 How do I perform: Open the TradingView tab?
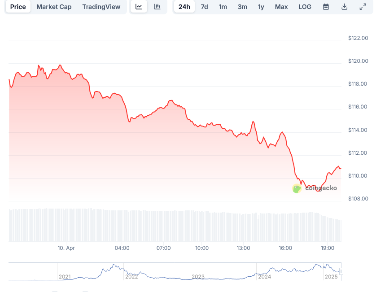click(x=101, y=7)
